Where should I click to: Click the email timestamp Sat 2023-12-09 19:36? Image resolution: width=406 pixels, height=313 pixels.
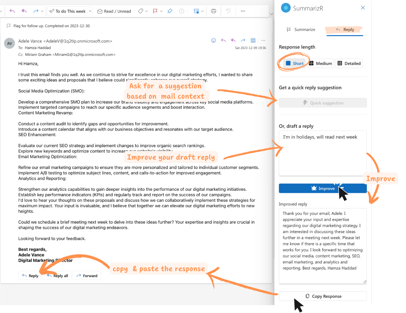coord(251,48)
